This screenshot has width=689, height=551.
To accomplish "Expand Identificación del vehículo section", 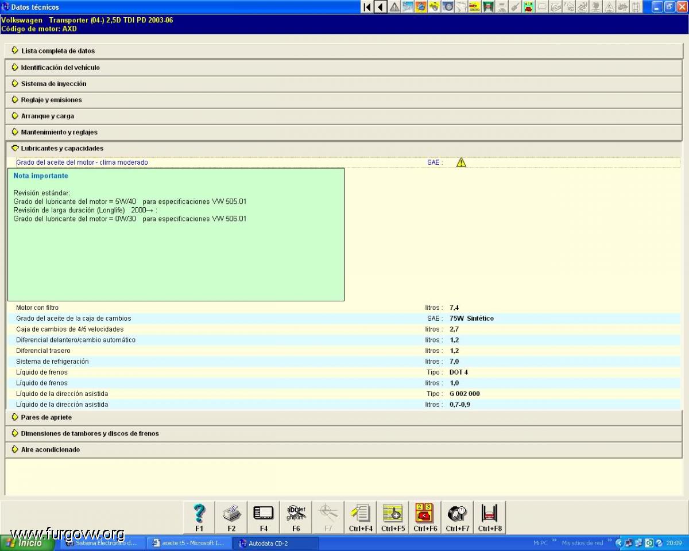I will click(x=344, y=67).
